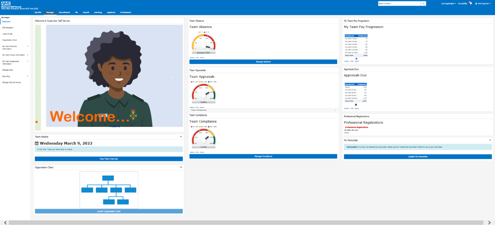The image size is (495, 225).
Task: Click the right arrow of horizontal scrollbar
Action: tap(489, 223)
